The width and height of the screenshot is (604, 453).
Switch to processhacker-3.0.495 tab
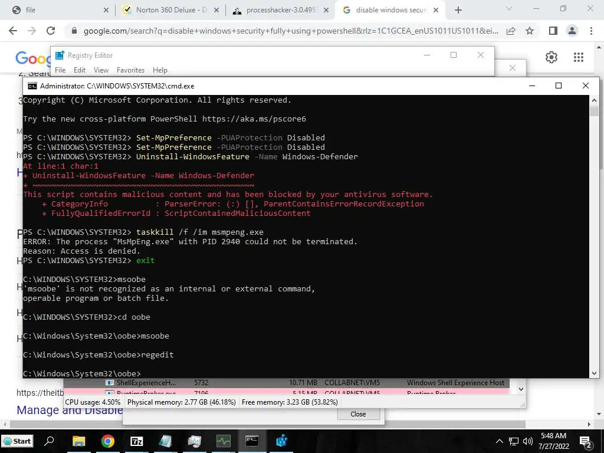click(281, 10)
